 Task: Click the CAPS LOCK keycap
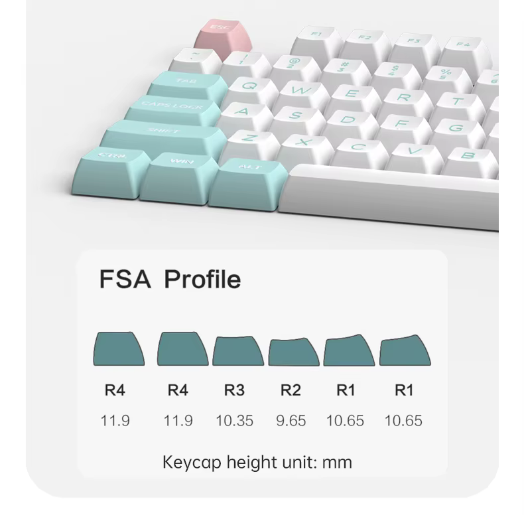click(x=173, y=110)
